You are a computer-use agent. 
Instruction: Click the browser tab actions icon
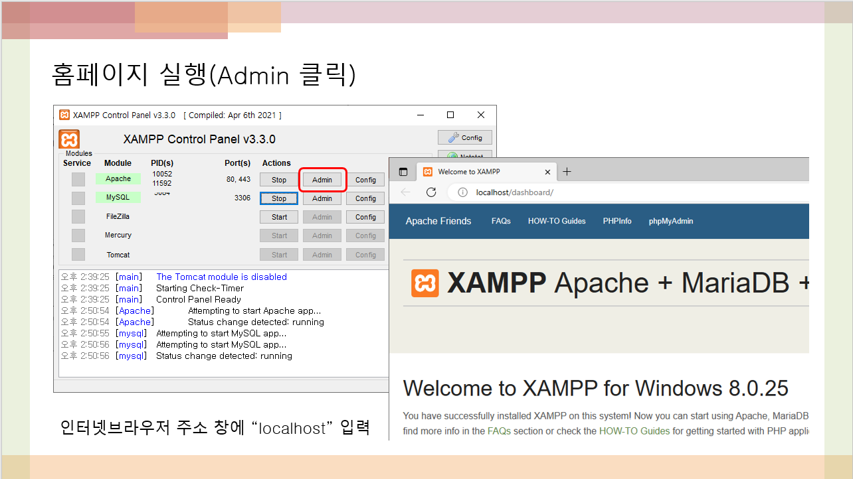403,172
